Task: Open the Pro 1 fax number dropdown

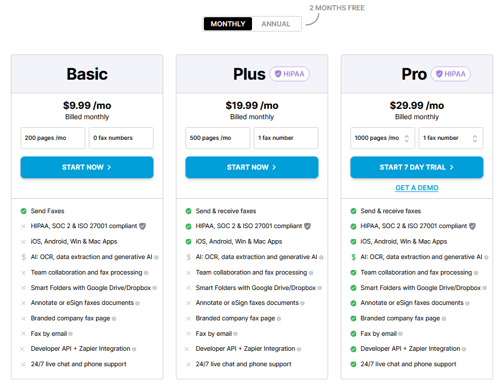Action: click(x=450, y=138)
